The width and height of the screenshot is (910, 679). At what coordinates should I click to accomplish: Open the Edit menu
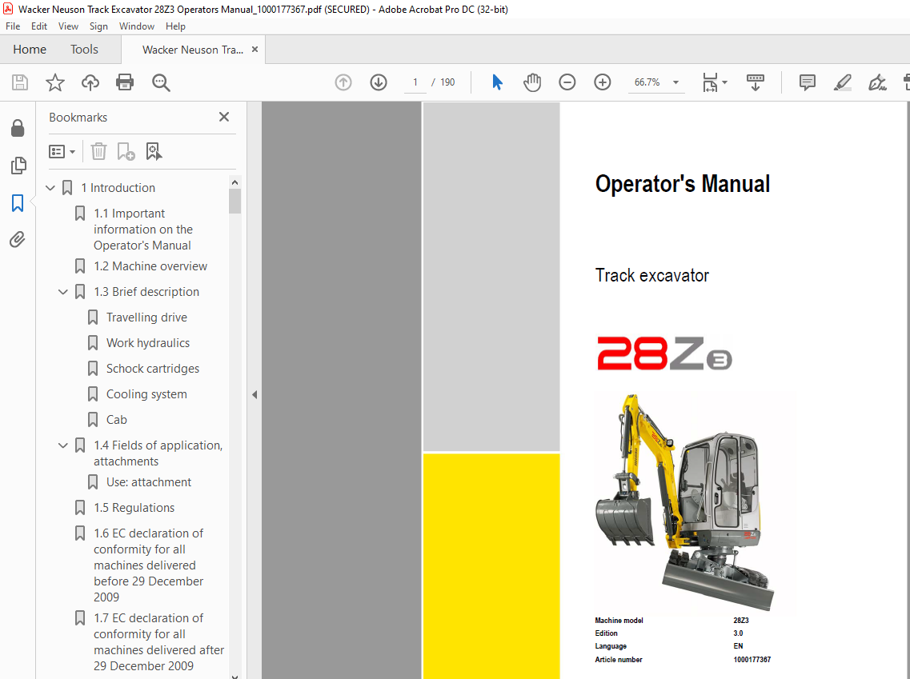coord(39,26)
